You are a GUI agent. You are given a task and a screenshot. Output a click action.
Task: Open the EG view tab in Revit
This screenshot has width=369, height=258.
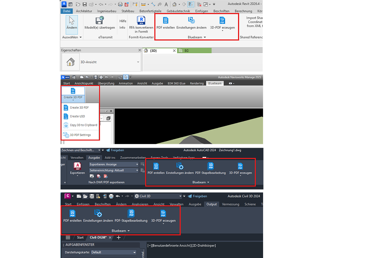click(x=194, y=50)
